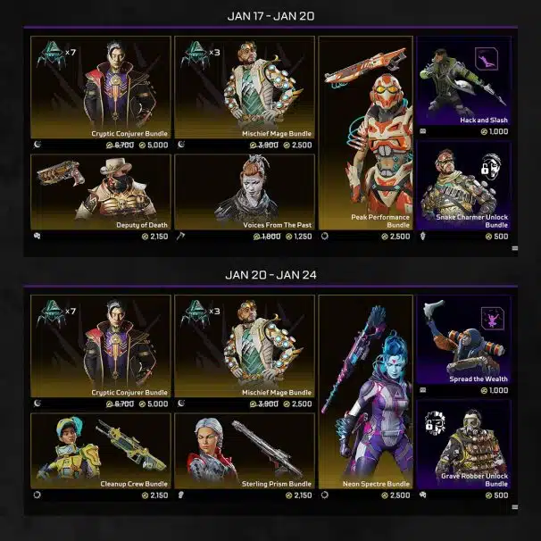This screenshot has height=541, width=541.
Task: Click the 500 price under Grave Robber Bundle
Action: click(497, 495)
